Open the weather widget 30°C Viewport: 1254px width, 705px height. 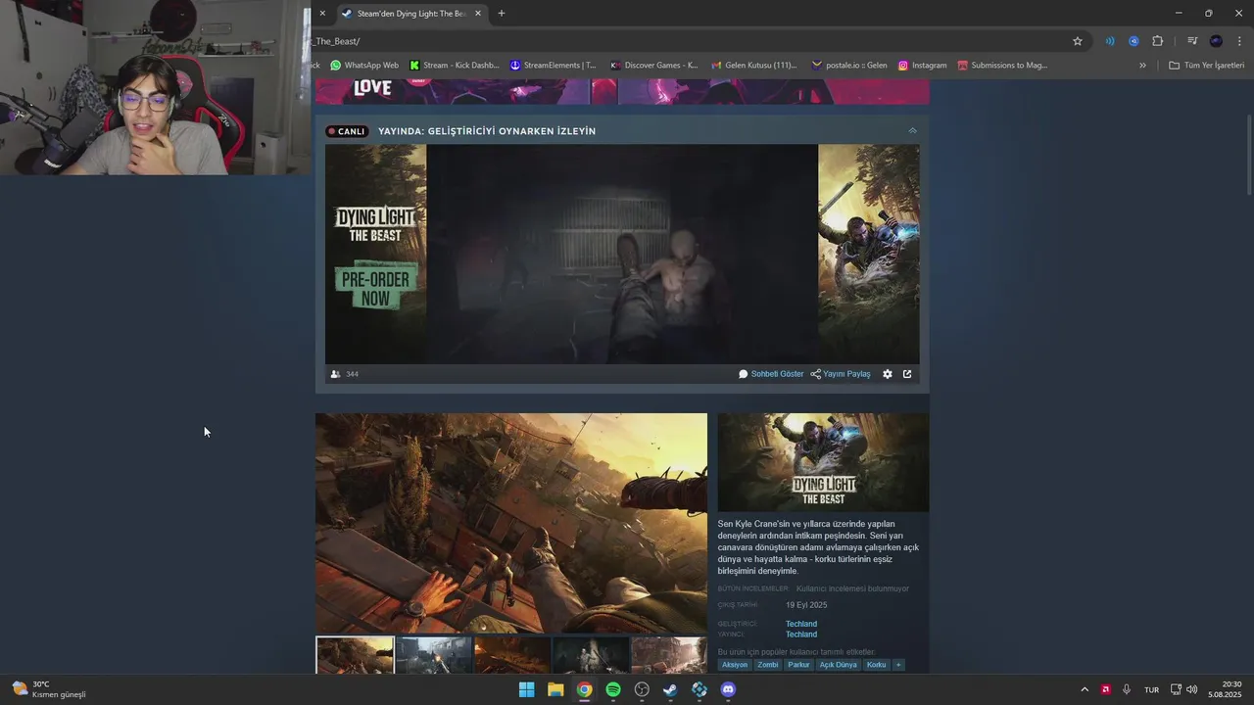(49, 689)
